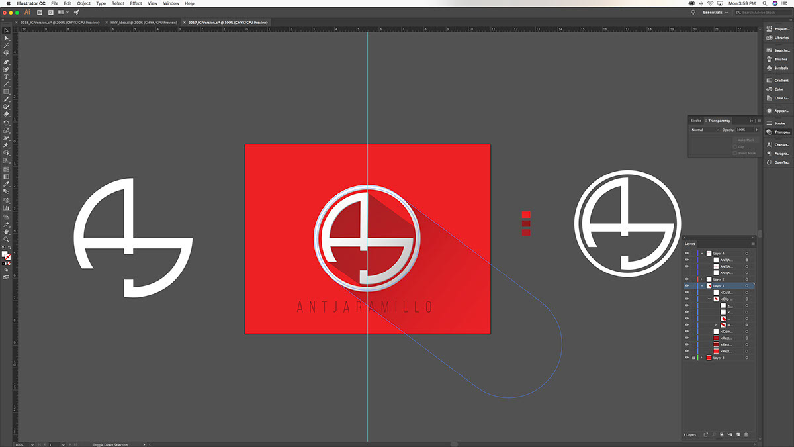Toggle visibility of Layer 2
794x447 pixels.
pyautogui.click(x=686, y=279)
